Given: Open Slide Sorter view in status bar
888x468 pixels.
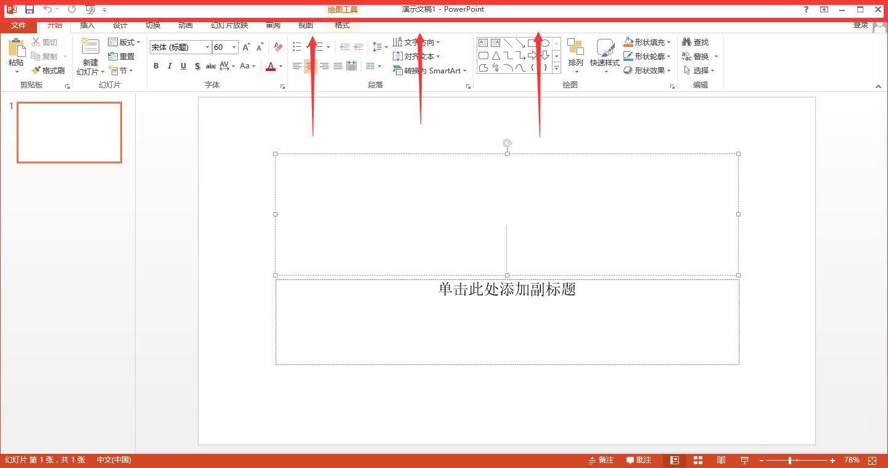Looking at the screenshot, I should pos(698,460).
